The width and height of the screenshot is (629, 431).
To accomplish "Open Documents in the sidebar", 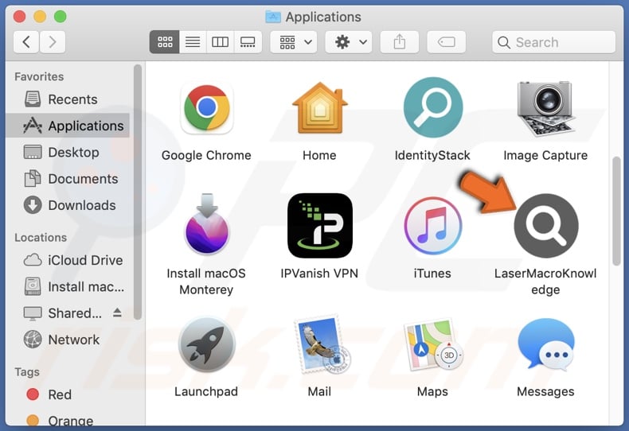I will [x=68, y=179].
